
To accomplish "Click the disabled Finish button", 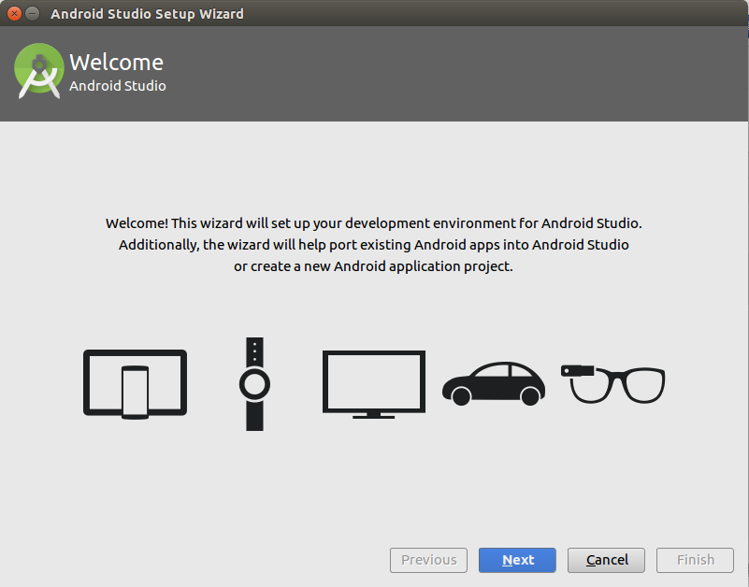I will point(695,560).
